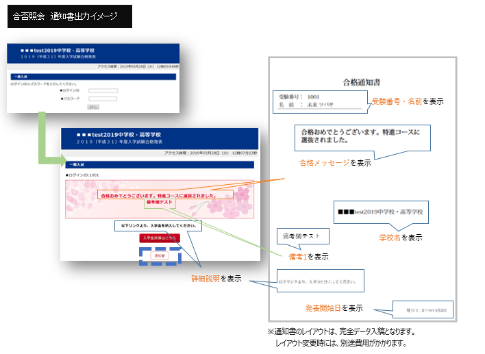Focus the パスワード input field
485x354 pixels.
point(103,99)
